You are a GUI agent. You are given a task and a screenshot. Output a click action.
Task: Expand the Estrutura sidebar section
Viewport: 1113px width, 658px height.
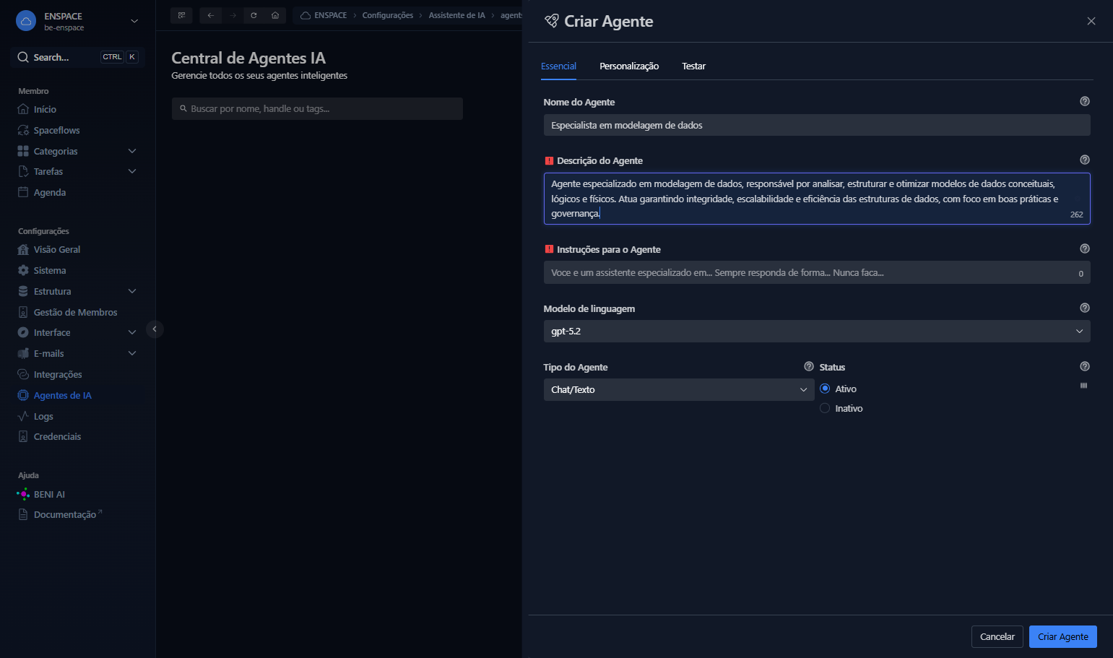132,292
